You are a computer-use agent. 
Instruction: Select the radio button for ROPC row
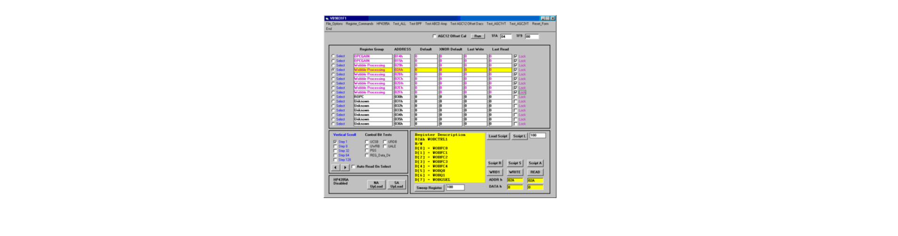point(333,97)
